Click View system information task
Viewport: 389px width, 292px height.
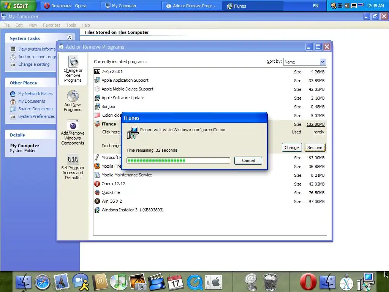(x=37, y=49)
